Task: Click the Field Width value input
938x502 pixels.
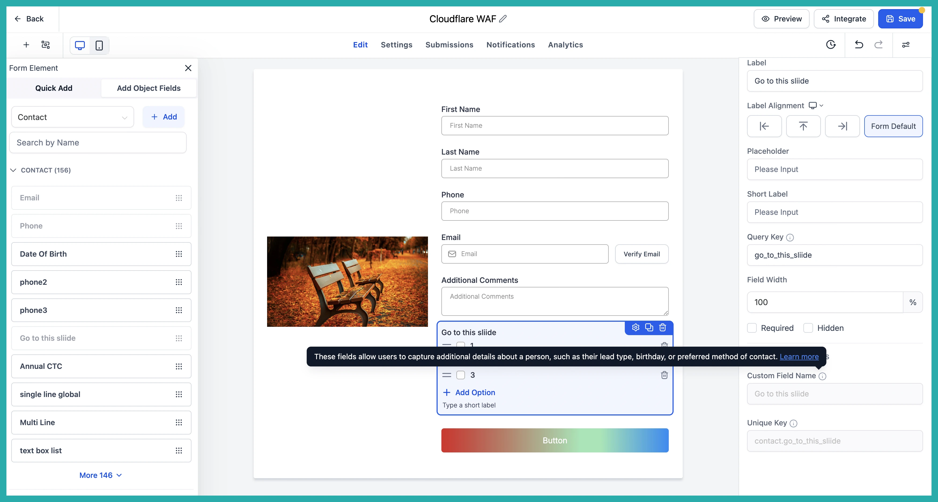Action: (825, 302)
